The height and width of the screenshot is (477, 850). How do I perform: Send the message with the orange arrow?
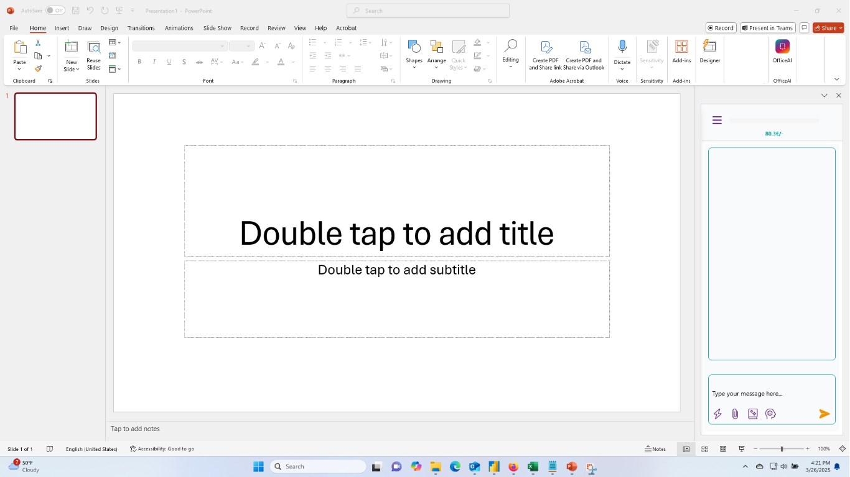pyautogui.click(x=824, y=414)
